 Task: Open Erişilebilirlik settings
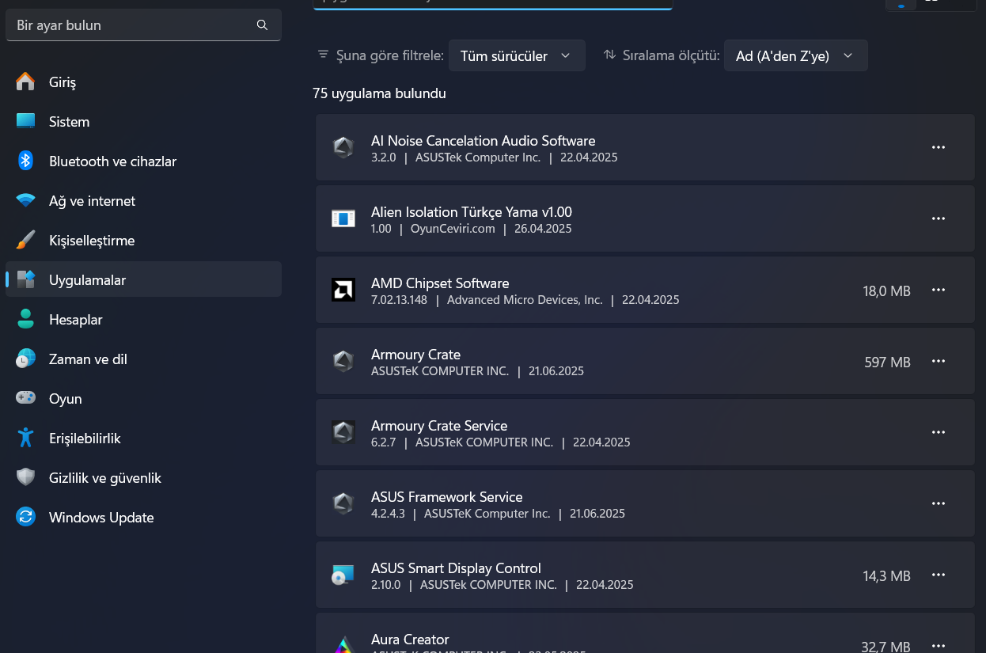[x=143, y=438]
